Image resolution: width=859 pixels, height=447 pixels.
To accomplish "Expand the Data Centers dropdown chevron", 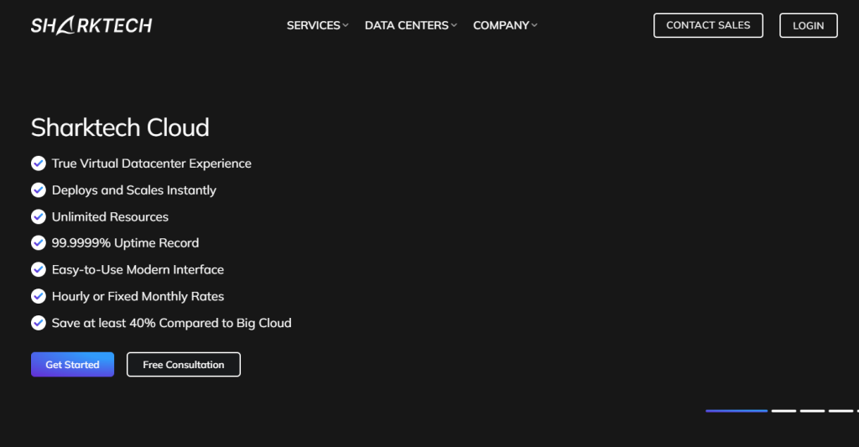I will coord(454,26).
